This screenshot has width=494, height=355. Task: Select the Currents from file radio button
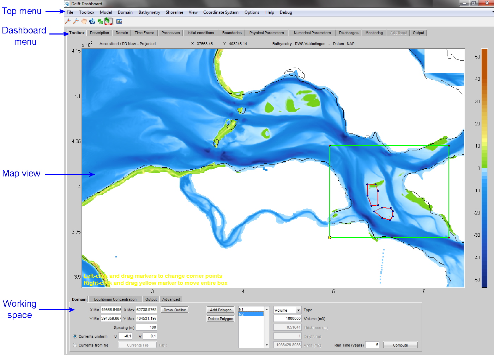point(75,345)
